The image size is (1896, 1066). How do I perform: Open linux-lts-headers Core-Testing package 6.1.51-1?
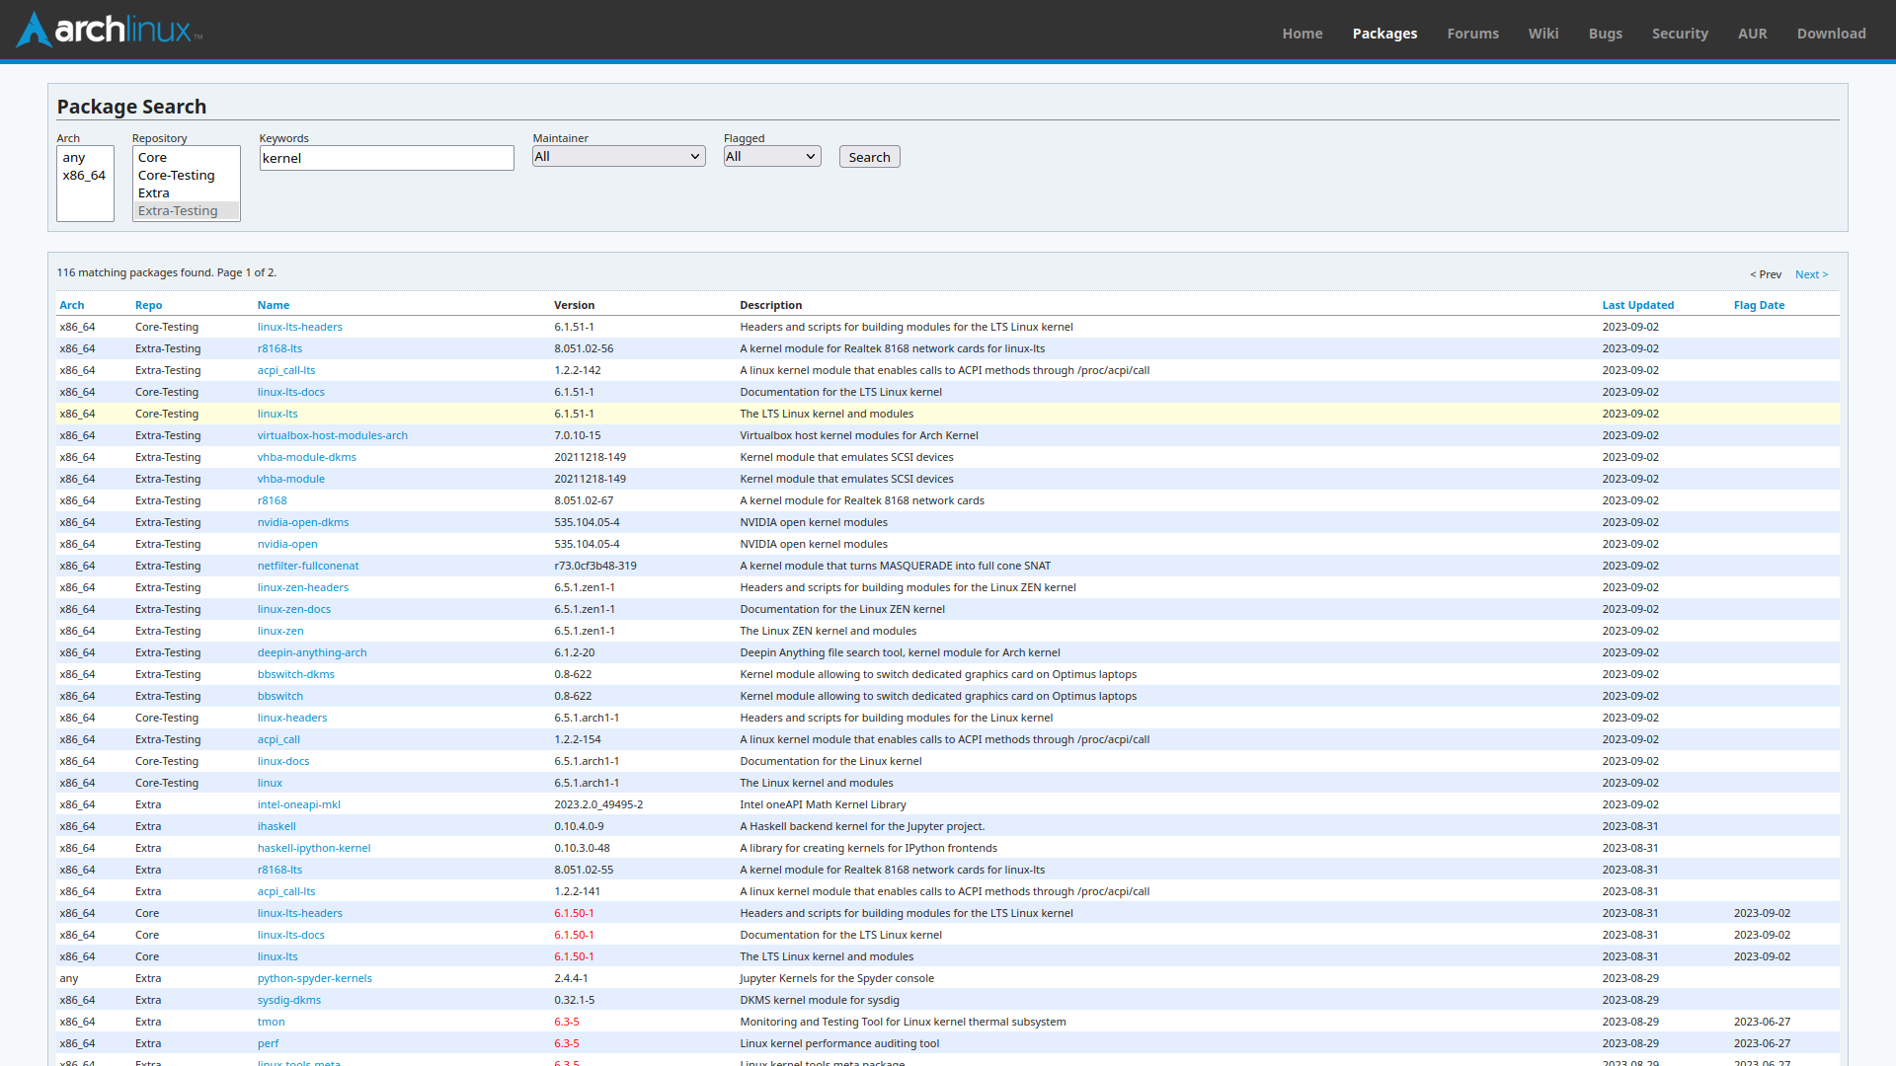(300, 327)
